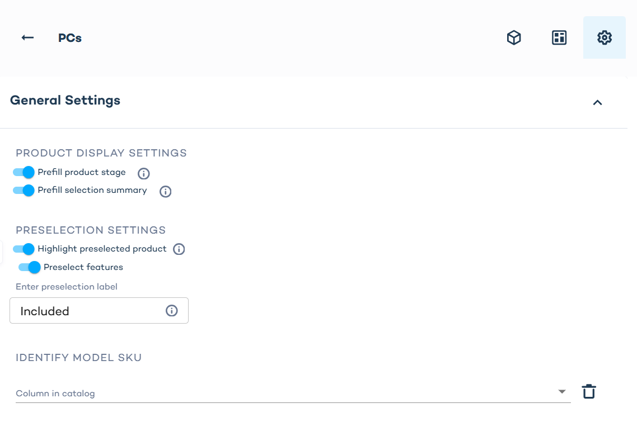Screen dimensions: 637x422
Task: Show info icon beside Prefill selection summary
Action: pos(165,191)
